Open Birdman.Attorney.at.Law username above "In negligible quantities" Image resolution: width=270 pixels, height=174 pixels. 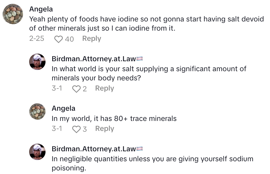click(94, 149)
